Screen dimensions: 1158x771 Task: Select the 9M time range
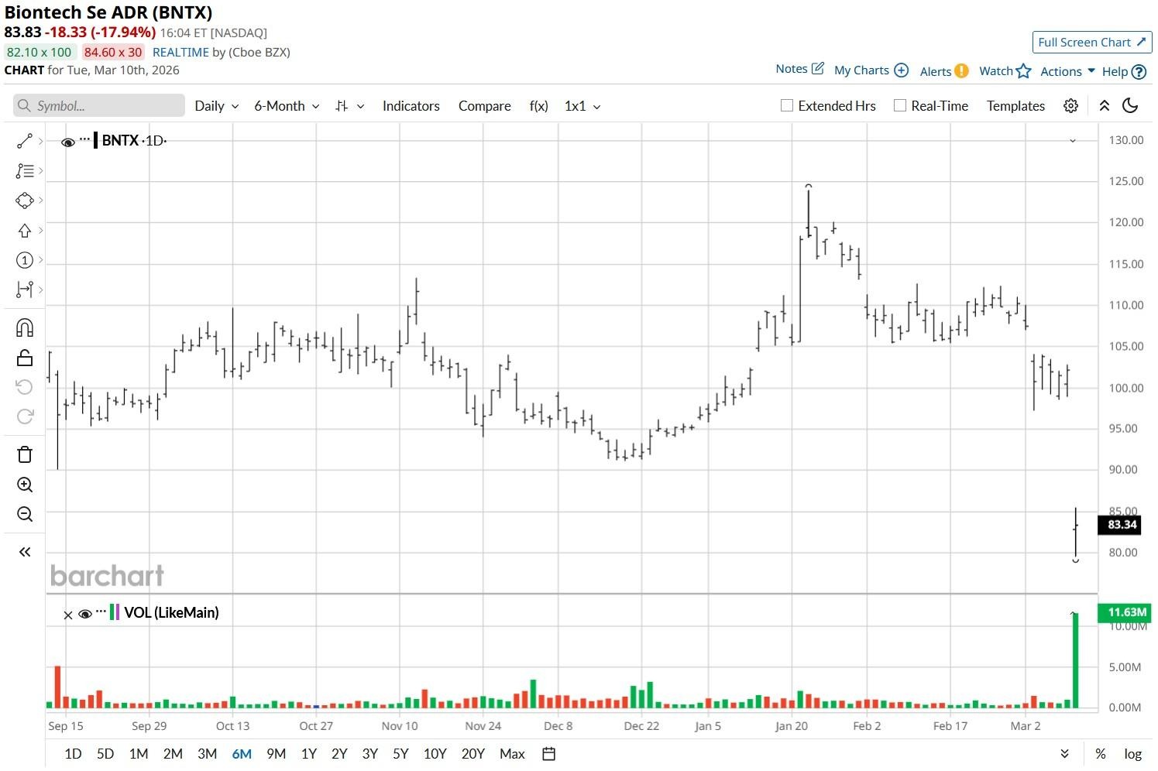(x=276, y=754)
